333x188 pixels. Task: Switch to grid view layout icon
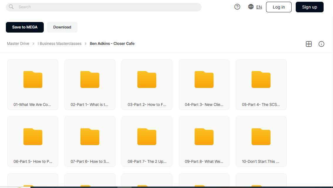[309, 44]
